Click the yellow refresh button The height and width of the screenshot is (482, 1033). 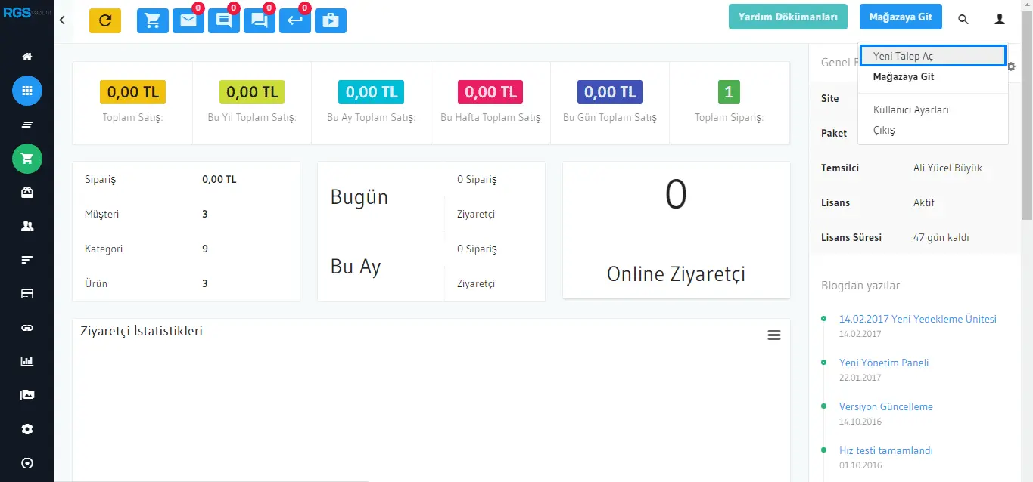click(x=105, y=20)
